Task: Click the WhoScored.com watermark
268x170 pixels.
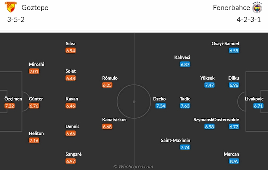Action: 134,167
